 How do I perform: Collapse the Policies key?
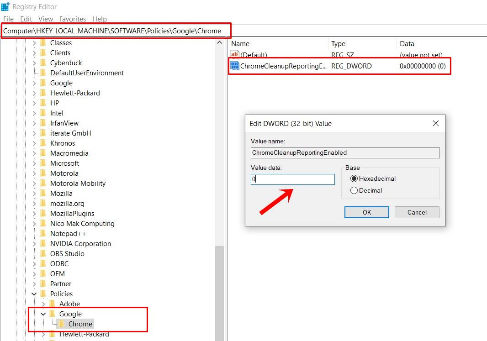point(34,294)
